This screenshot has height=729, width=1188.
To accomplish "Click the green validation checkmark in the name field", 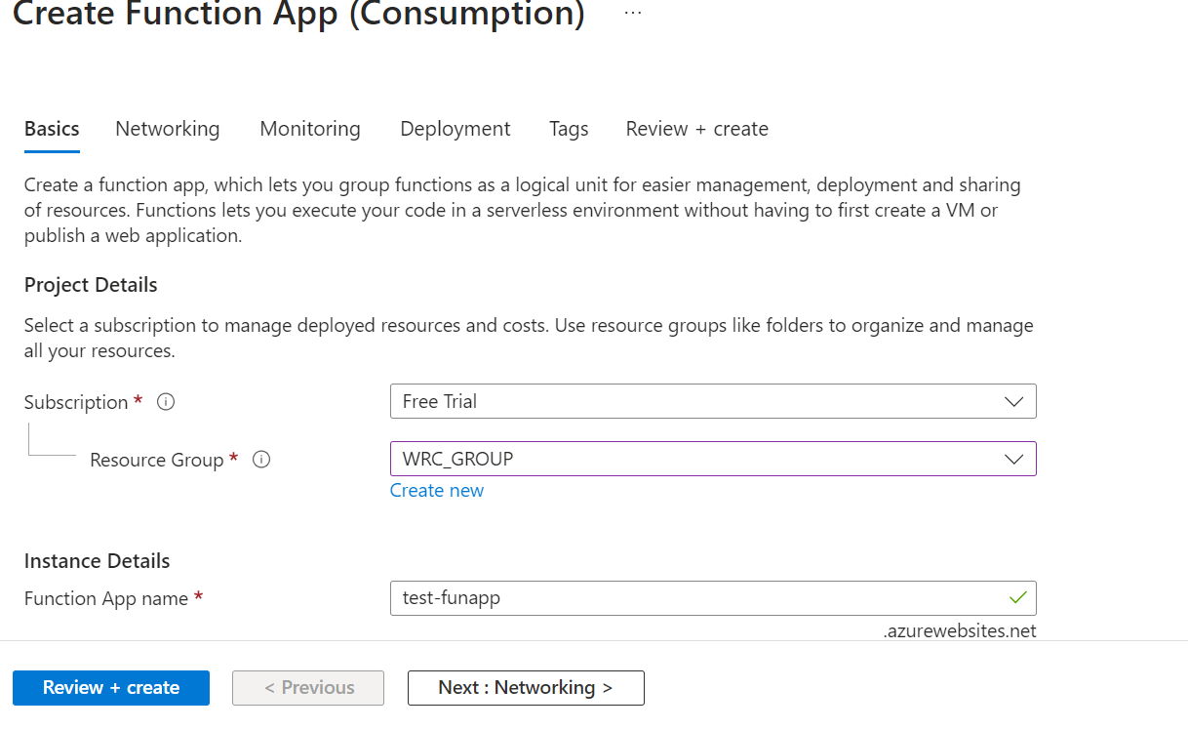I will (x=1017, y=597).
